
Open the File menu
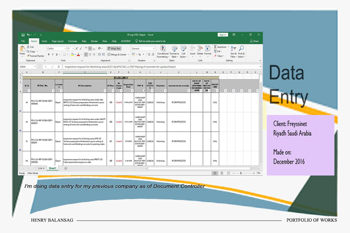click(x=23, y=41)
